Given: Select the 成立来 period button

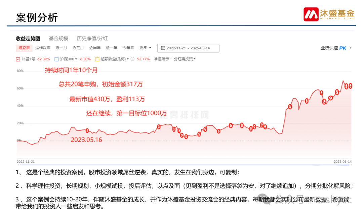Looking at the screenshot, I should (x=24, y=48).
